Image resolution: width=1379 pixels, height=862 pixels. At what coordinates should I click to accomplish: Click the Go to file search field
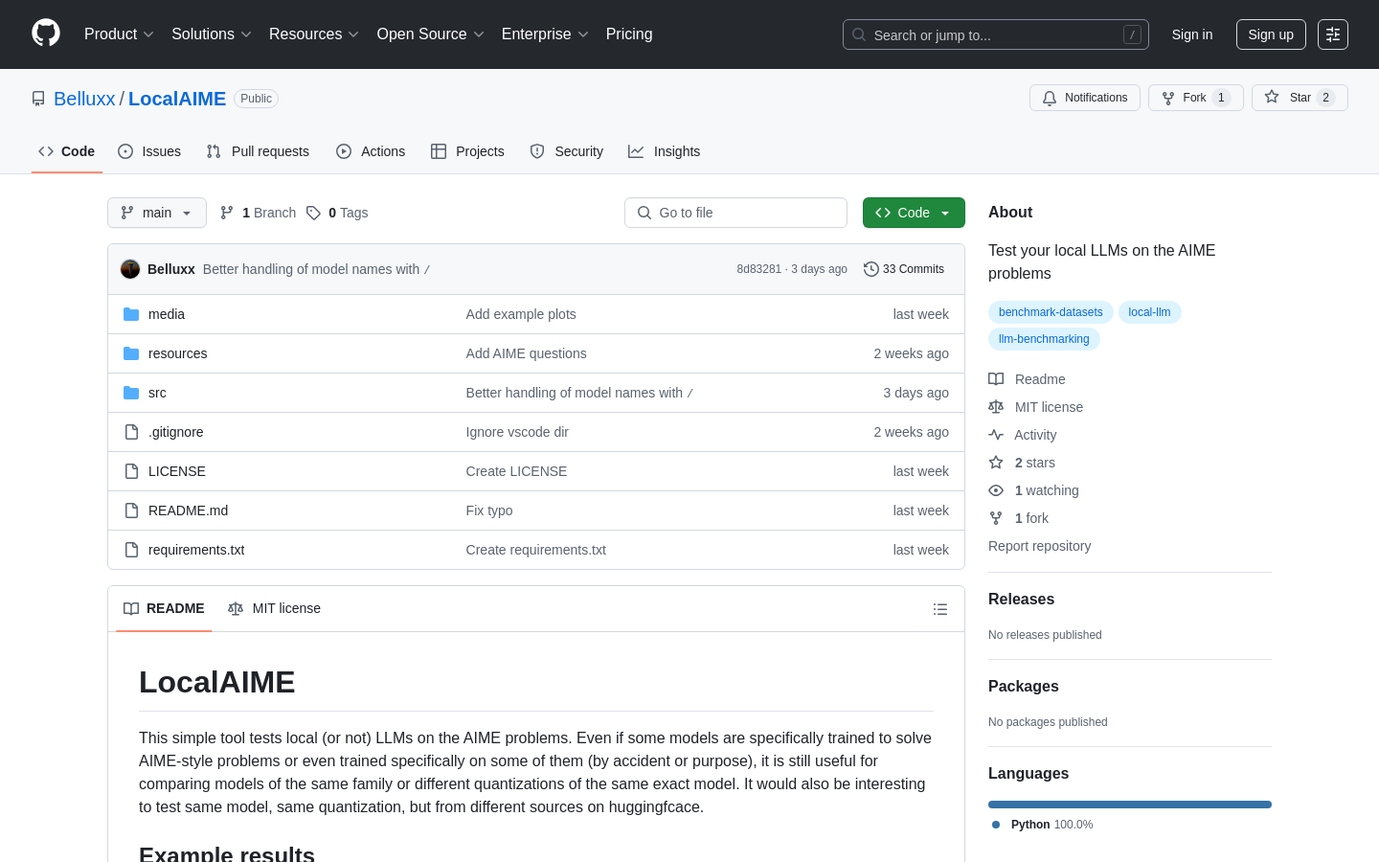[735, 213]
